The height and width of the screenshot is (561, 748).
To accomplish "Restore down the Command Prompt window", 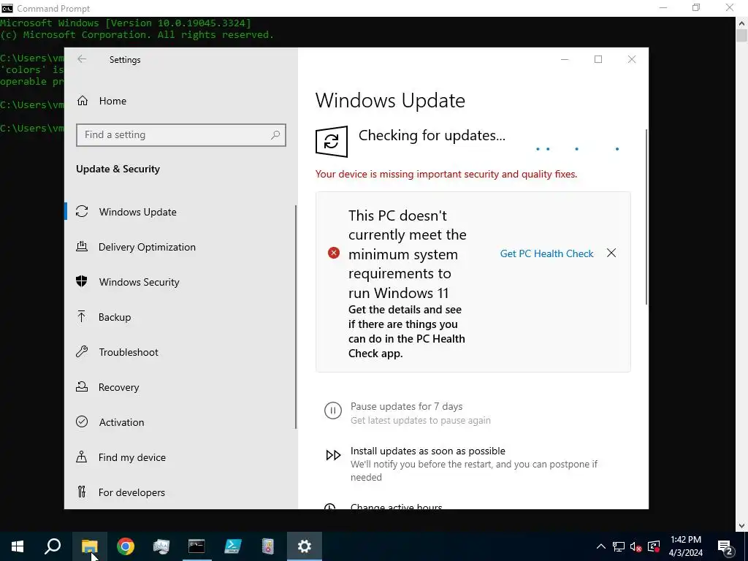I will [x=696, y=7].
